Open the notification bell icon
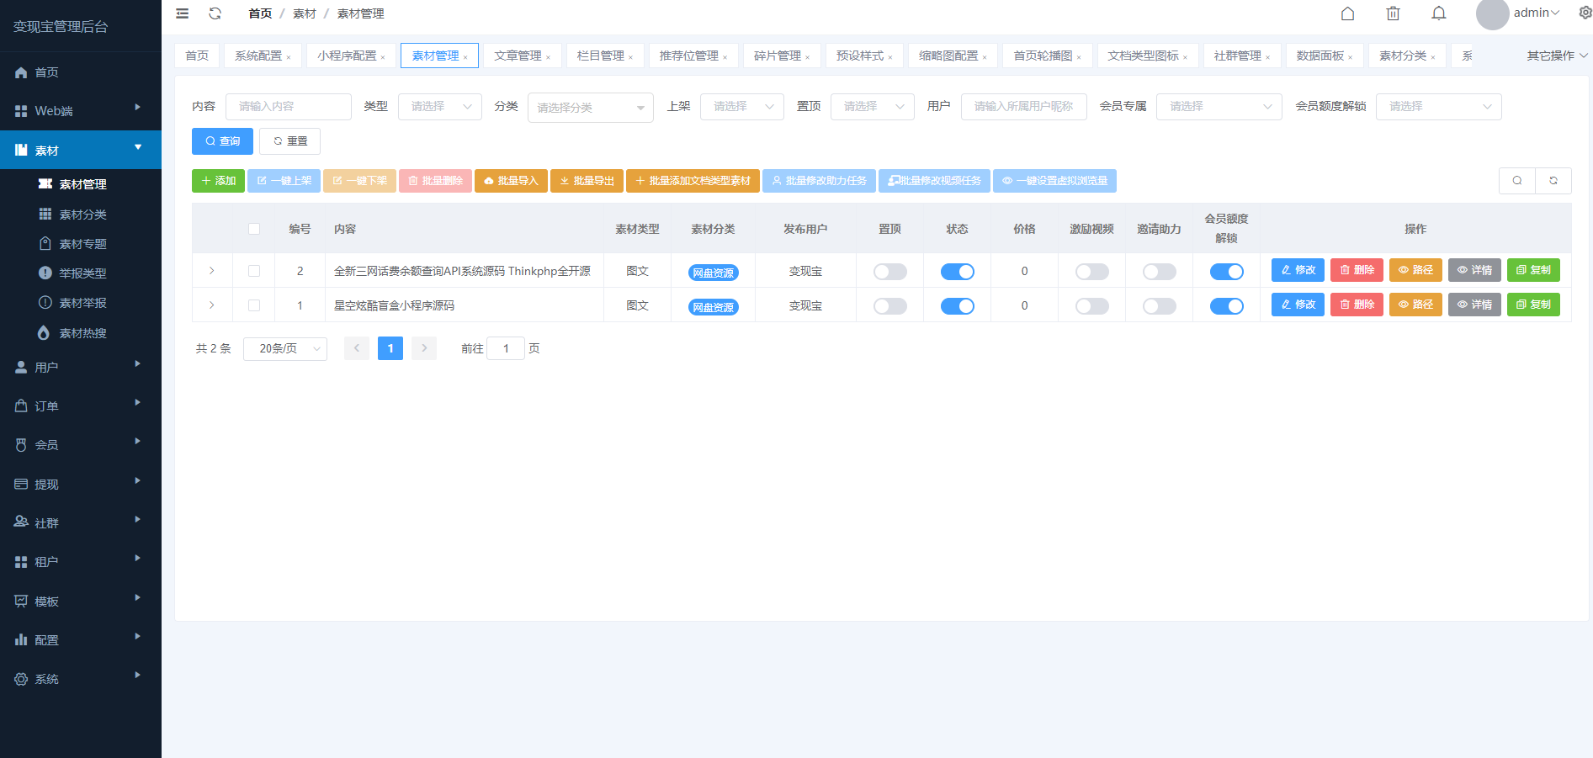The image size is (1593, 758). [x=1439, y=13]
